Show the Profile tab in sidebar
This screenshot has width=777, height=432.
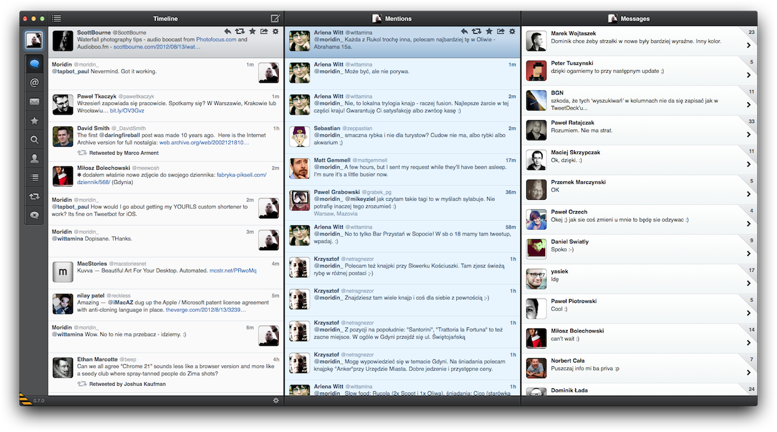point(34,159)
